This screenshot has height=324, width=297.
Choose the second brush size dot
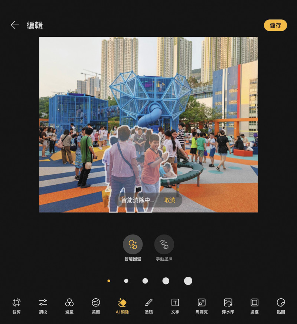[x=126, y=281]
